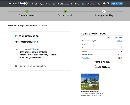Select step 2 circle Enter your details
The height and width of the screenshot is (105, 130).
click(x=65, y=12)
